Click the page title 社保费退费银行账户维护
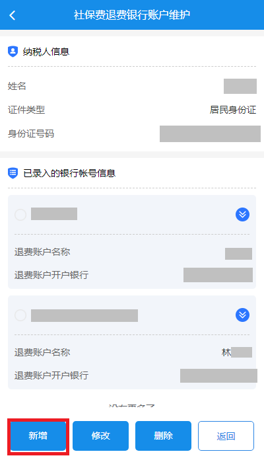The height and width of the screenshot is (464, 264). click(x=132, y=15)
